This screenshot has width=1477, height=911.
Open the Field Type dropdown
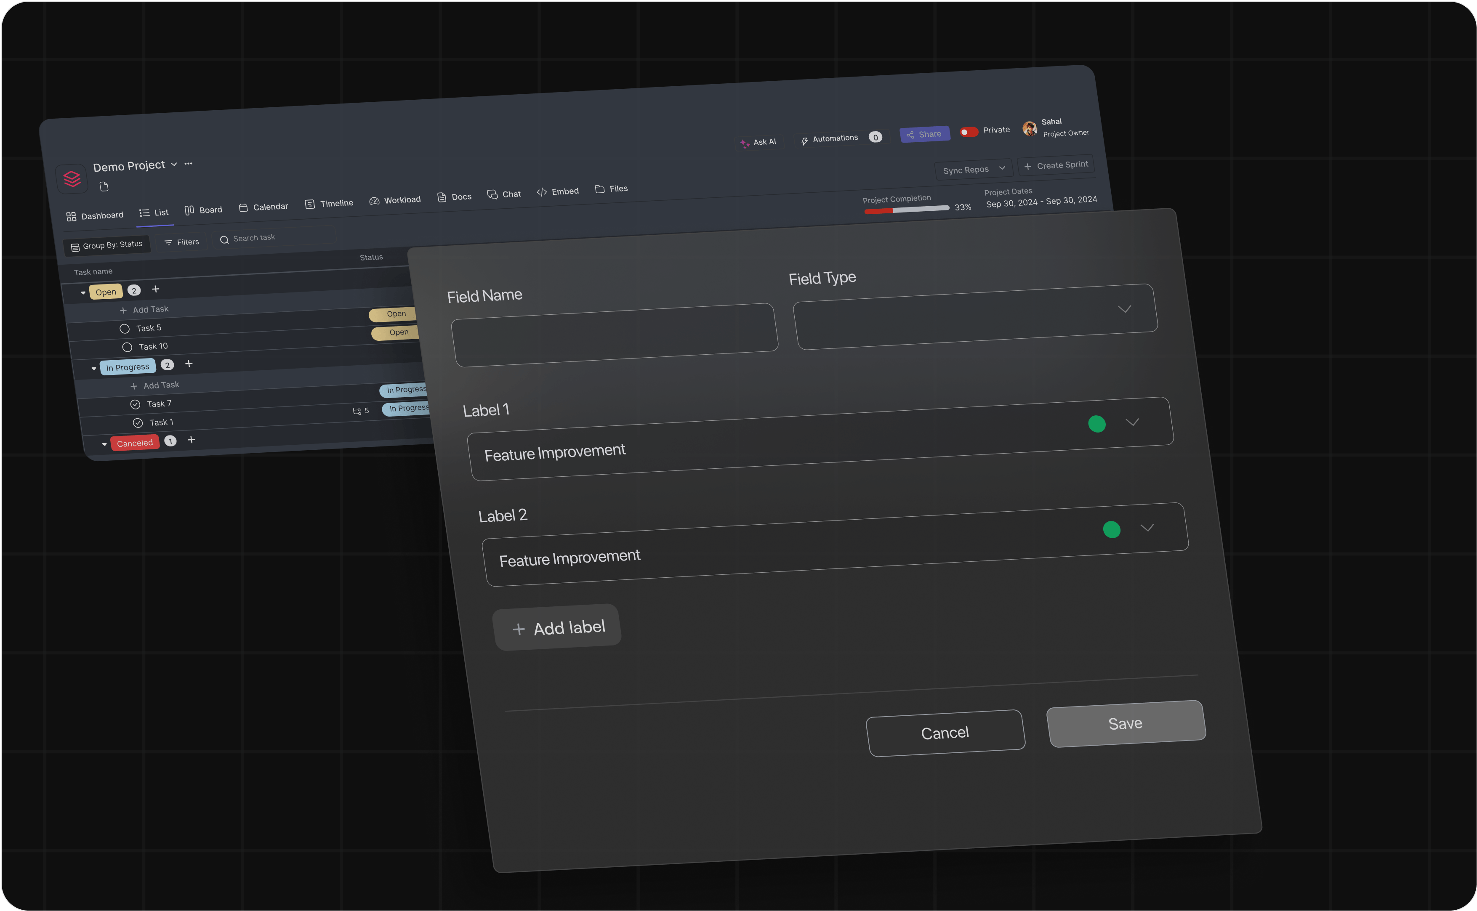(975, 317)
